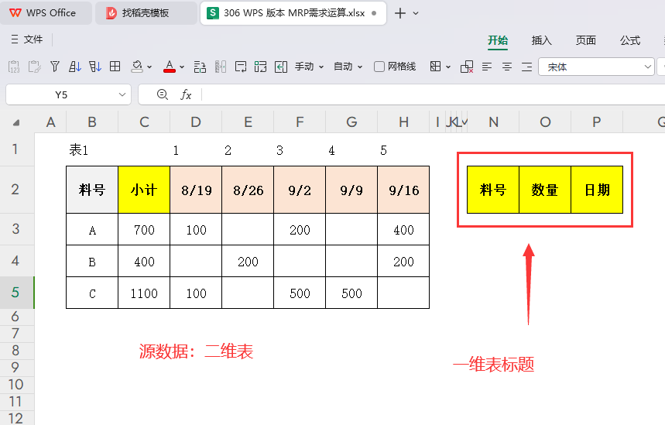The height and width of the screenshot is (425, 665).
Task: Add a new tab with plus
Action: pos(400,13)
